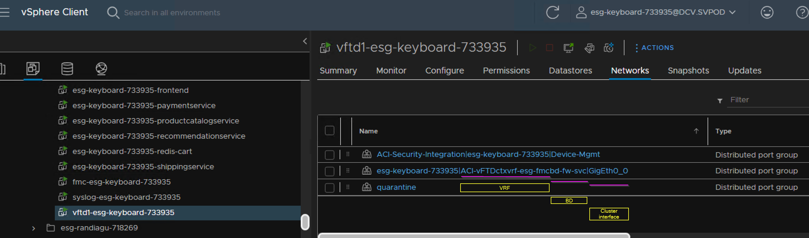
Task: Click the Filter input field
Action: [x=768, y=100]
